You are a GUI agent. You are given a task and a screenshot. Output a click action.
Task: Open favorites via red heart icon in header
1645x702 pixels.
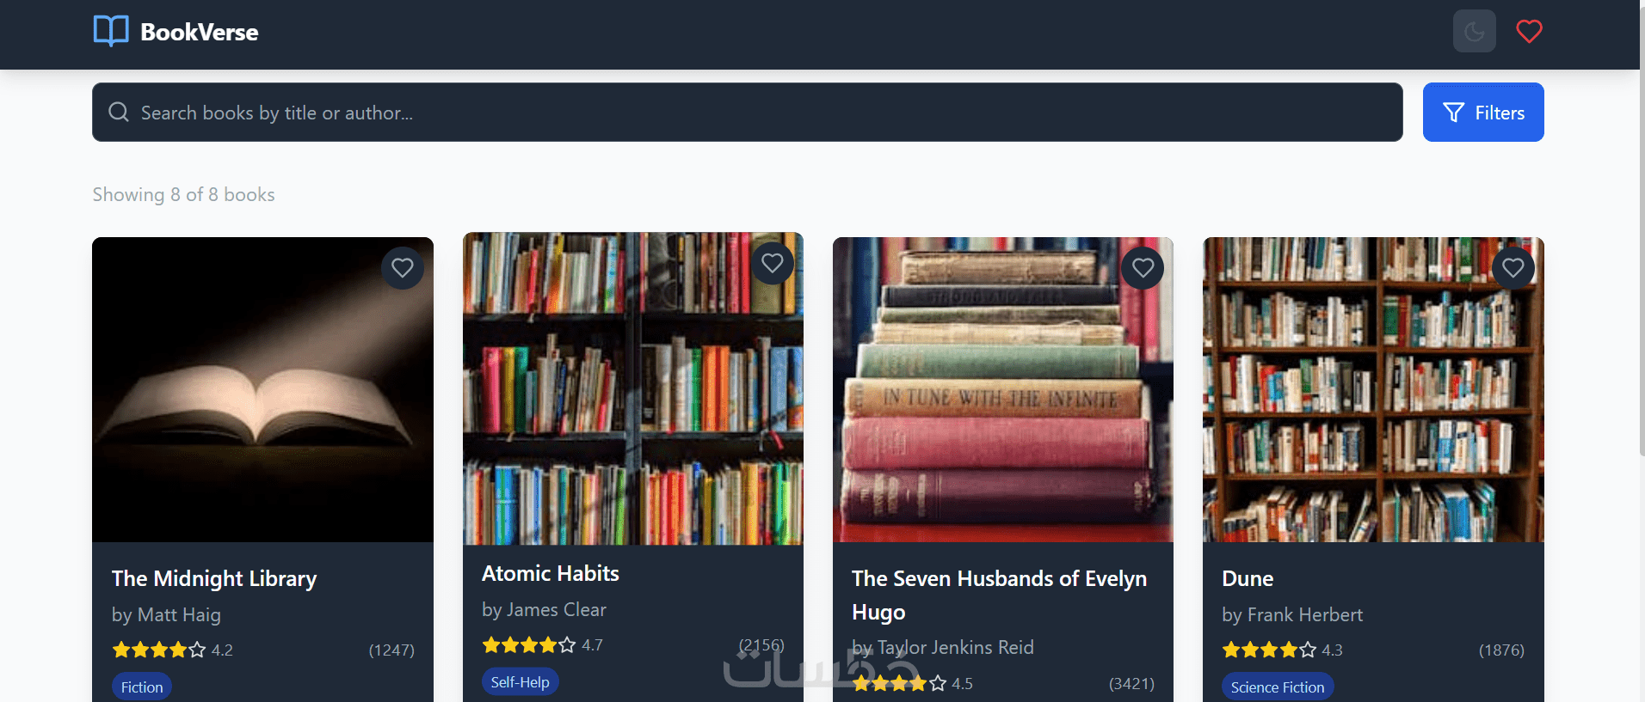coord(1529,31)
